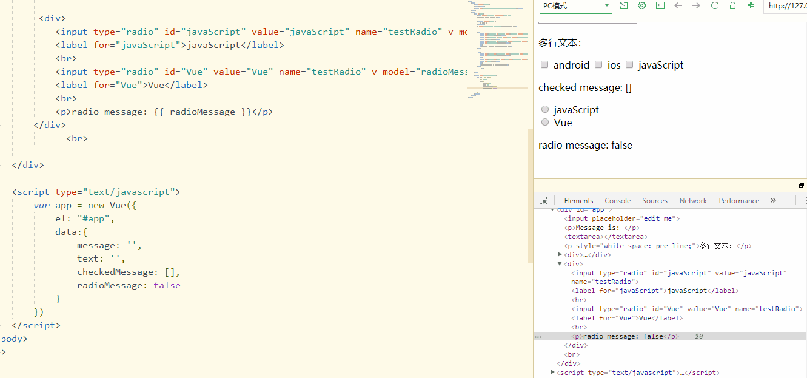807x378 pixels.
Task: Switch to the Performance tab
Action: [738, 201]
